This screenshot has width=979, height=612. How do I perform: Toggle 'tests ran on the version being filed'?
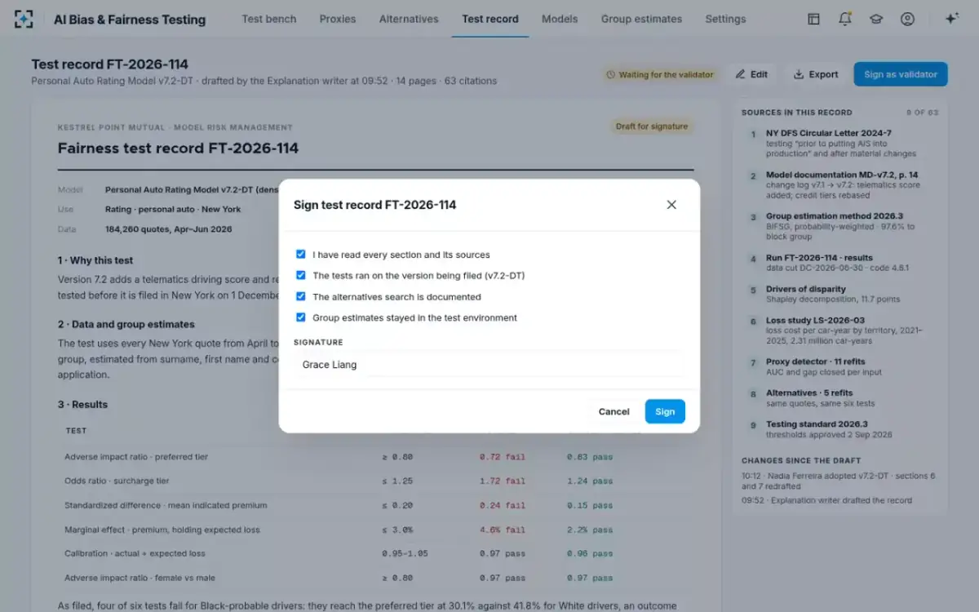click(x=301, y=276)
